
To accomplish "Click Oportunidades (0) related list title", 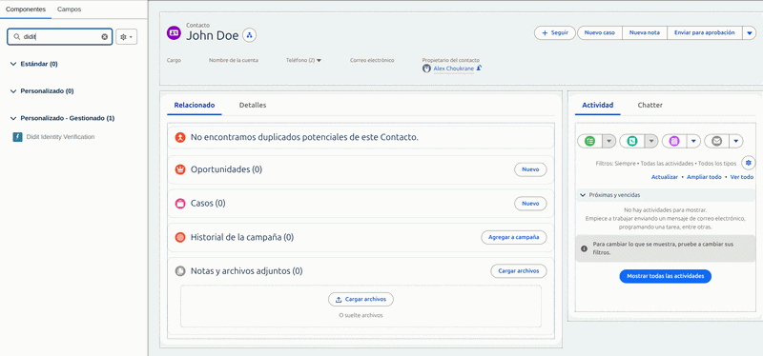I will (x=226, y=169).
